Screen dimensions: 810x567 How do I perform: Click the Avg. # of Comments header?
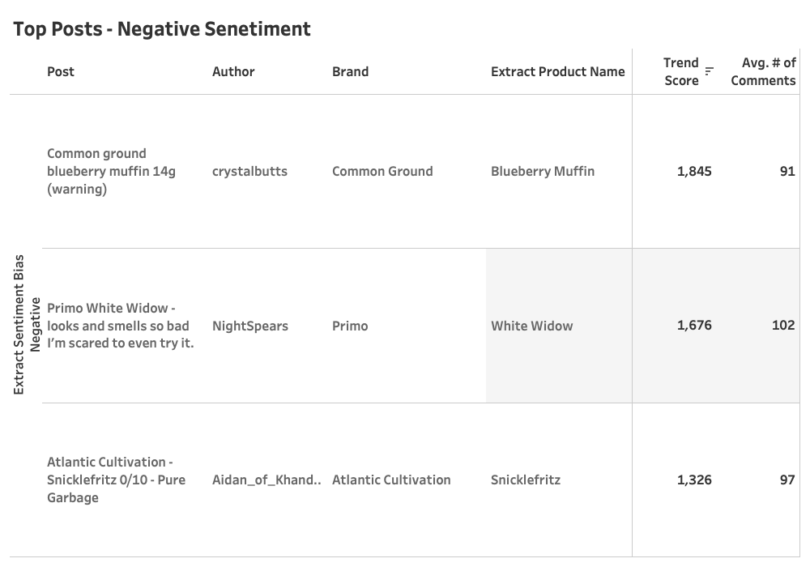763,72
